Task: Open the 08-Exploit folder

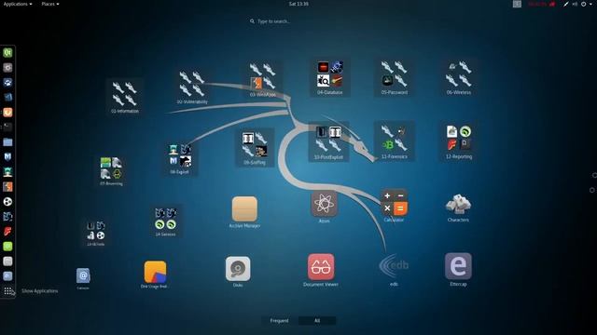Action: coord(179,159)
